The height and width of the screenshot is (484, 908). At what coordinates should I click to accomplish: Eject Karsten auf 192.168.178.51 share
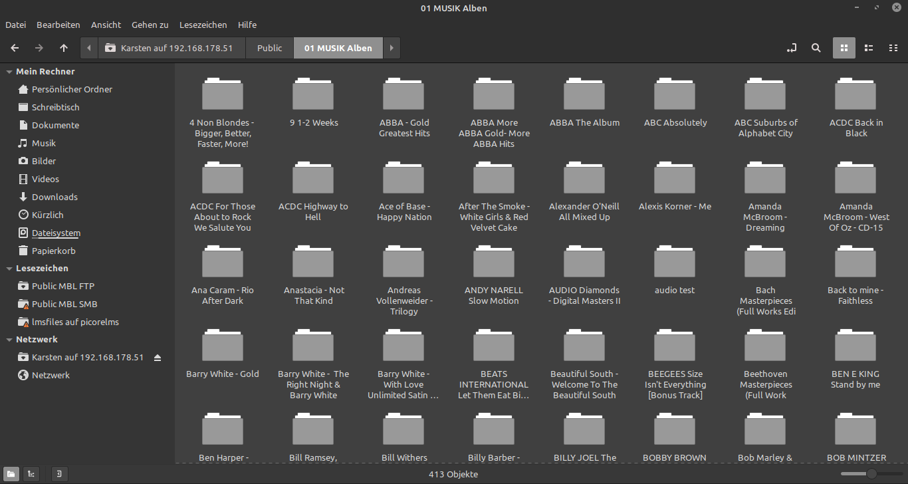158,358
